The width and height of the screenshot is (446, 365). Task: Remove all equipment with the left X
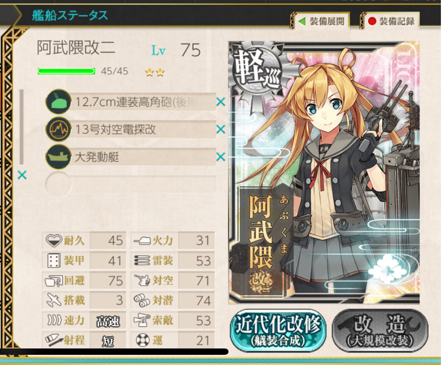22,175
